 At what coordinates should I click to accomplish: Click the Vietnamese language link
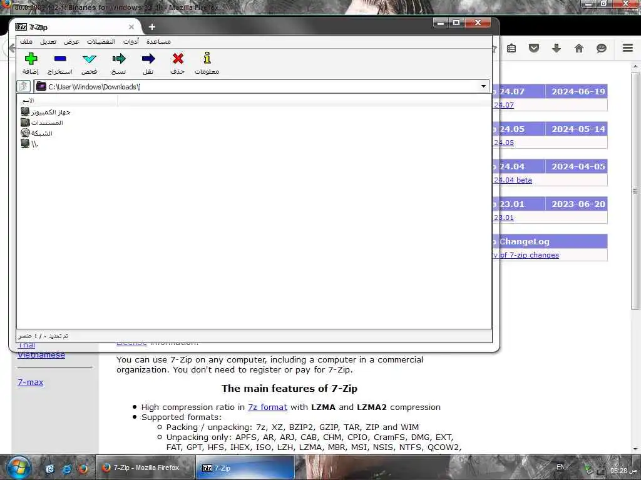pos(41,355)
